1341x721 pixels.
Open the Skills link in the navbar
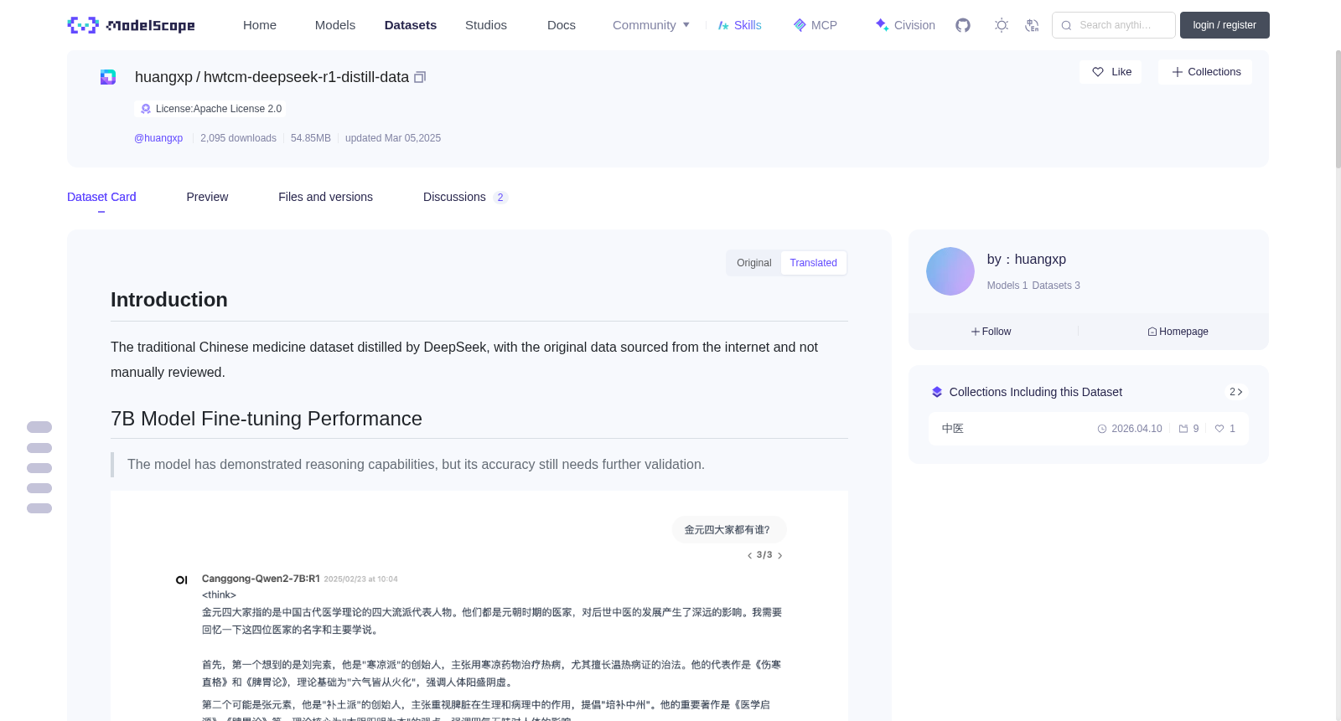coord(739,25)
